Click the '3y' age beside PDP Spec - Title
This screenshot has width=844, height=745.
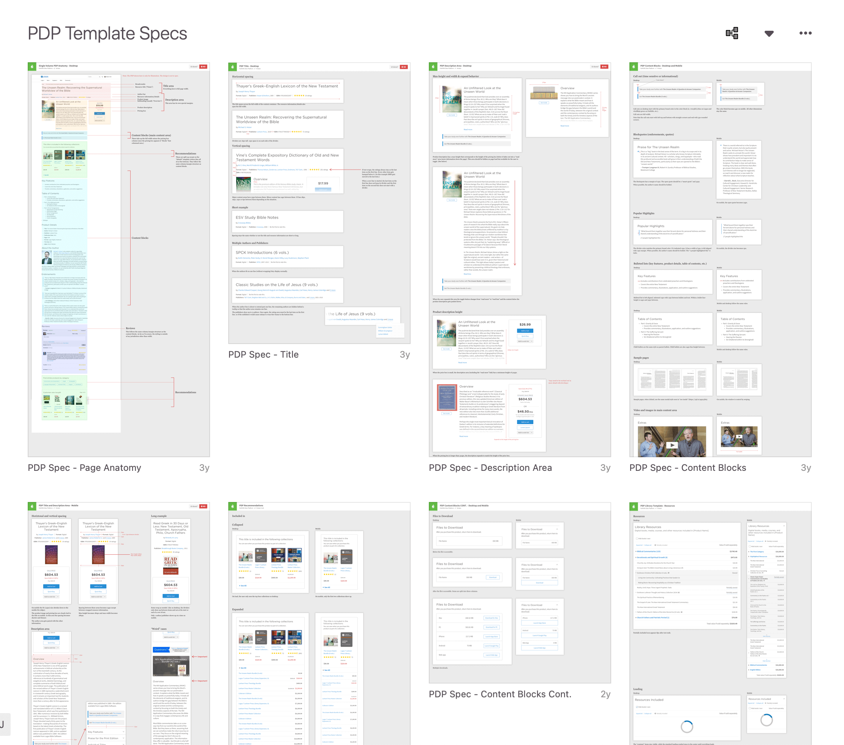405,355
